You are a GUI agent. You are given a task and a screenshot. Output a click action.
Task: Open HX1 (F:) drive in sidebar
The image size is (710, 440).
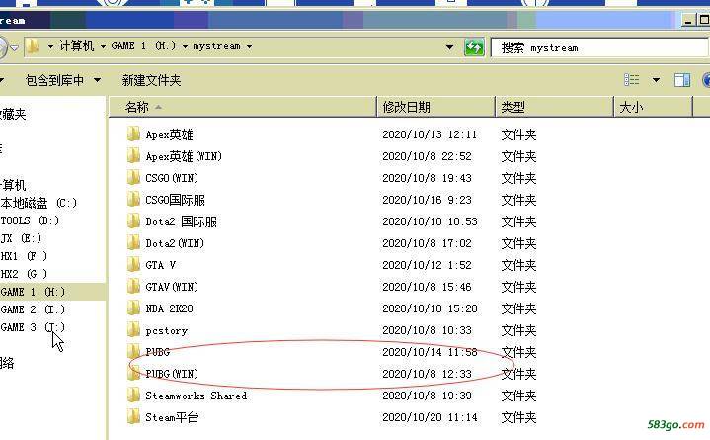pos(24,256)
